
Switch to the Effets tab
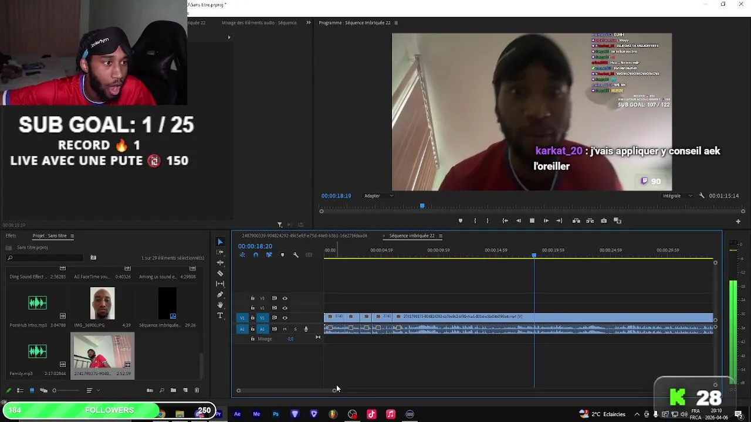point(11,236)
